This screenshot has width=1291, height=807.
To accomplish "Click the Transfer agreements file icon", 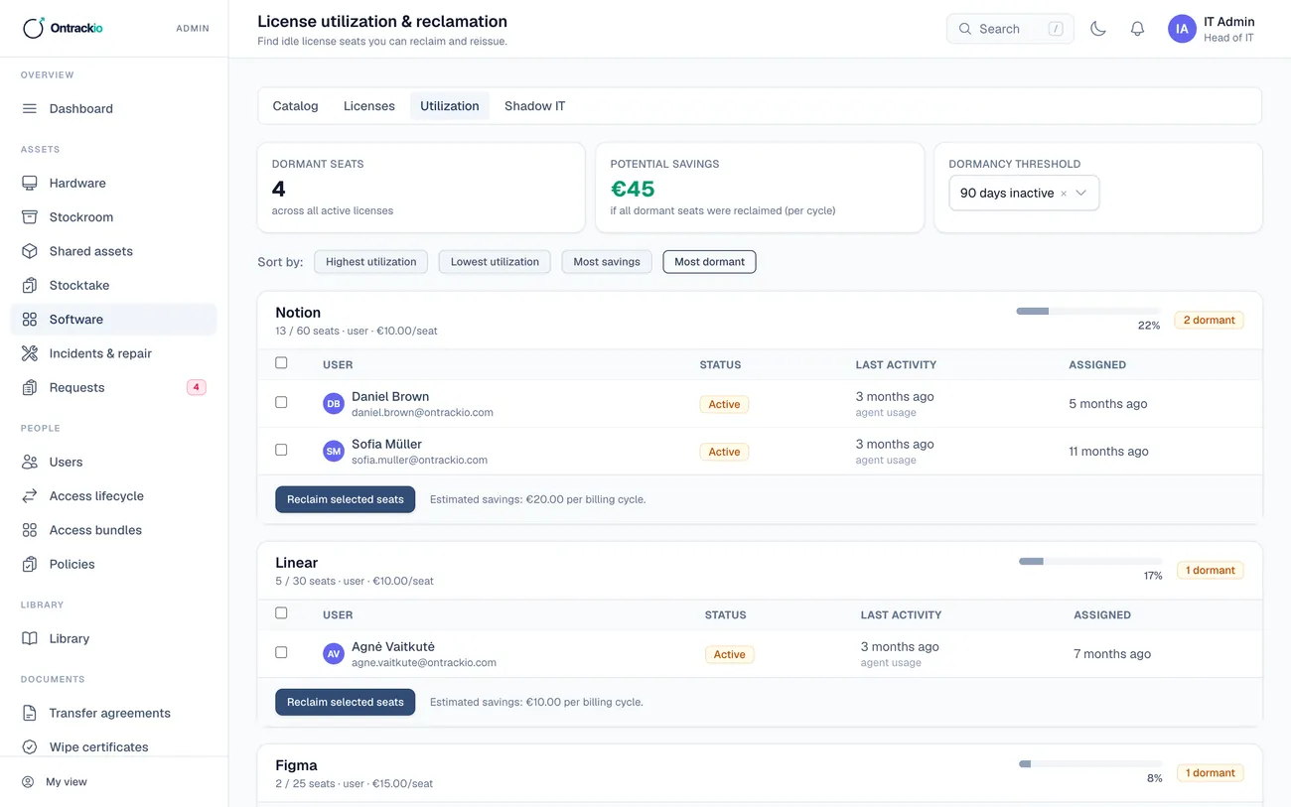I will pos(30,714).
